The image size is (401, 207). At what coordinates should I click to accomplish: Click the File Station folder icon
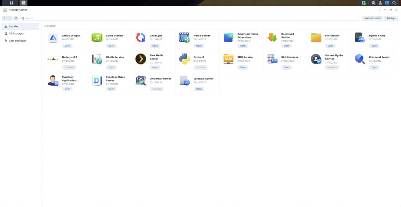(x=316, y=38)
